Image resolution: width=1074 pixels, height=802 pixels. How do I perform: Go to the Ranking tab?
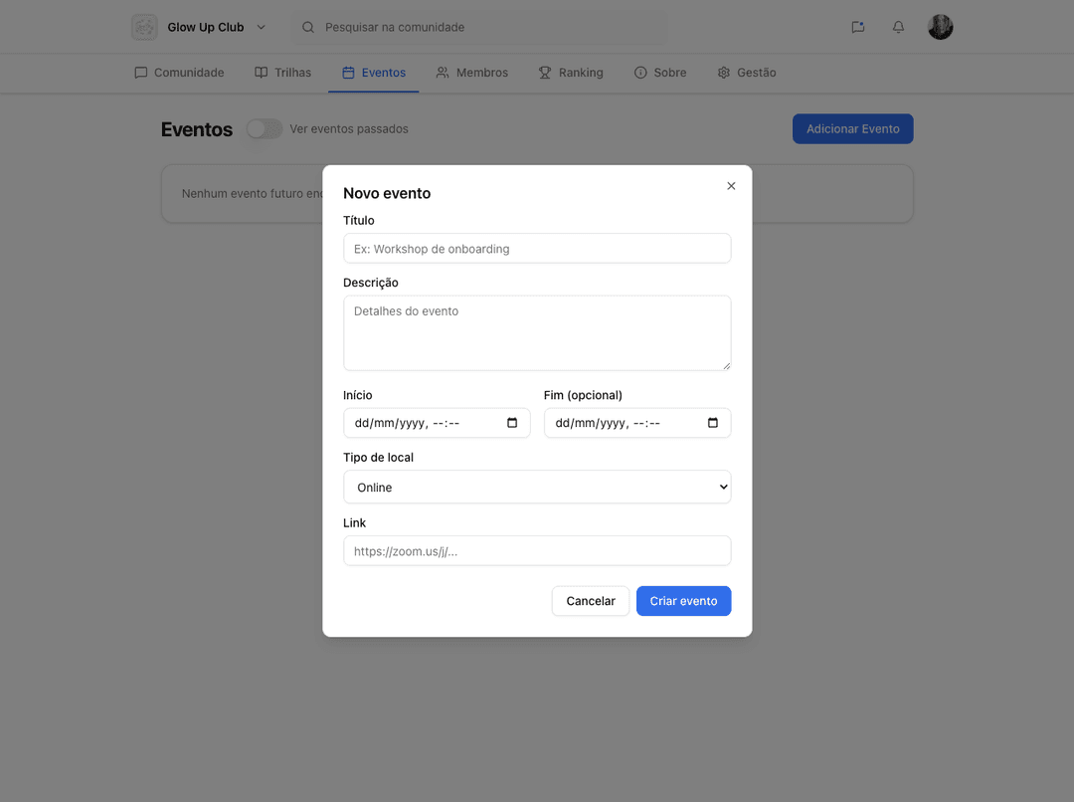(x=571, y=73)
